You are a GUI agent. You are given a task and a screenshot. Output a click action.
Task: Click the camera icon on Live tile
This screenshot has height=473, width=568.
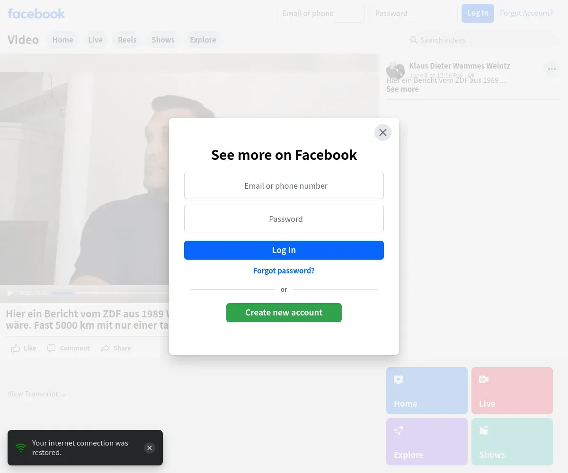pyautogui.click(x=484, y=379)
